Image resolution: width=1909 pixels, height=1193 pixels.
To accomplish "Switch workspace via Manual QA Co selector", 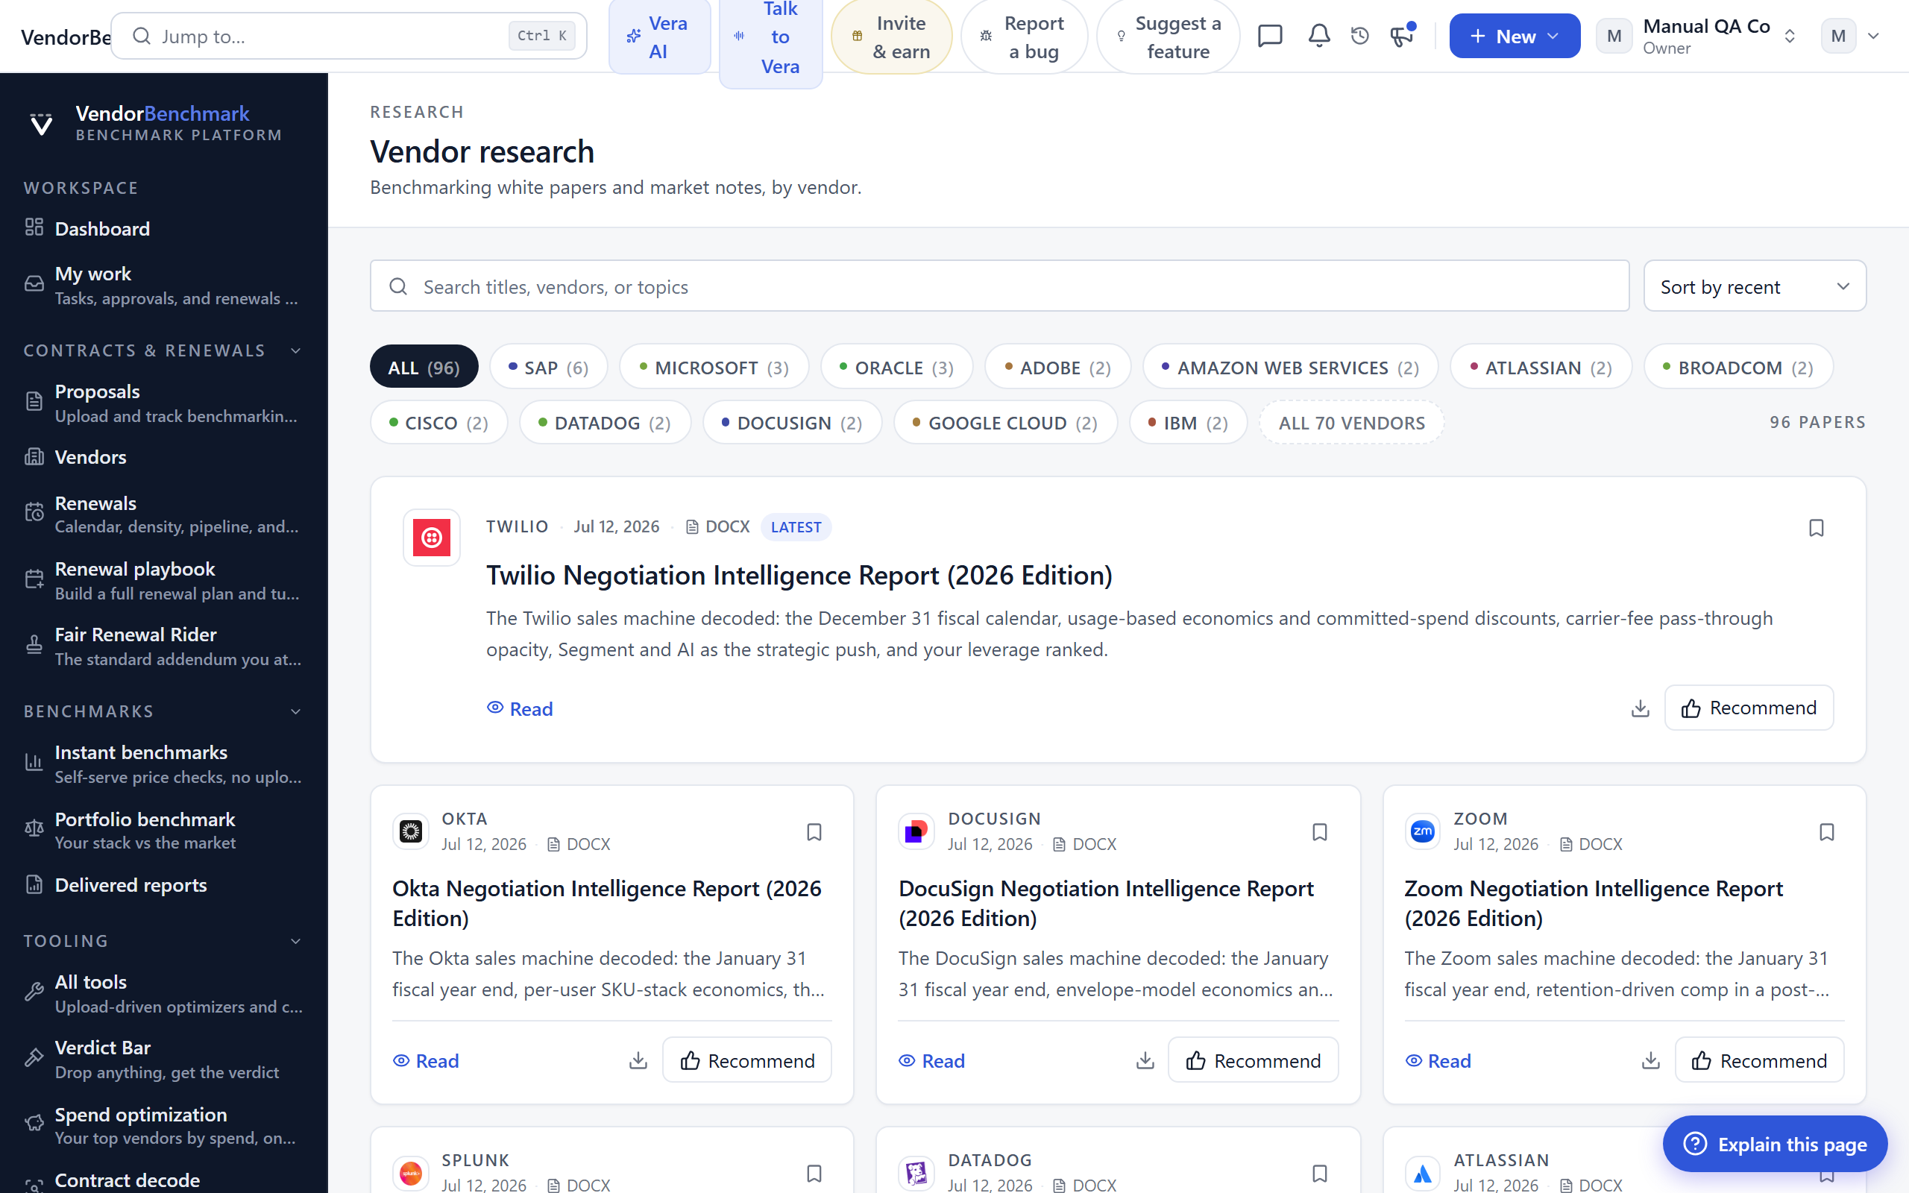I will pos(1697,37).
